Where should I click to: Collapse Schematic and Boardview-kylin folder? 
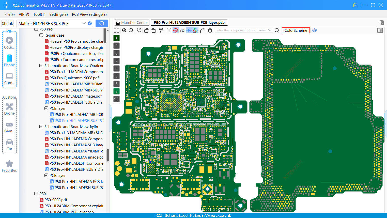pos(41,127)
